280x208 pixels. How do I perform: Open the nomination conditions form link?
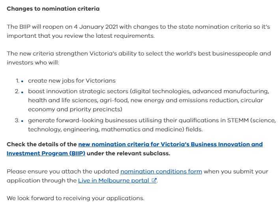161,171
